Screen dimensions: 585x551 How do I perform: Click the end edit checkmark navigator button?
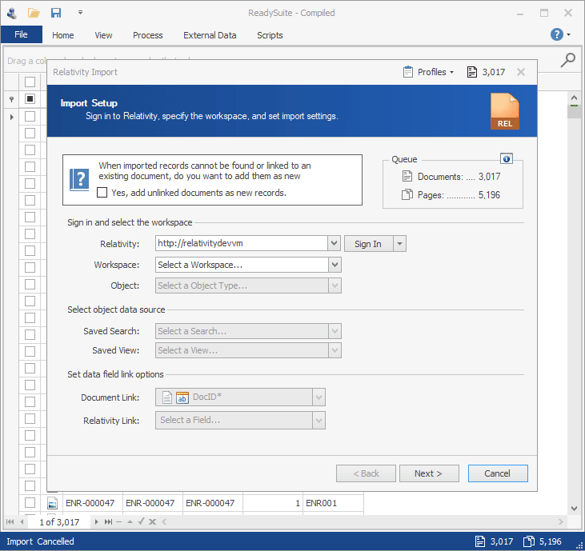point(141,521)
